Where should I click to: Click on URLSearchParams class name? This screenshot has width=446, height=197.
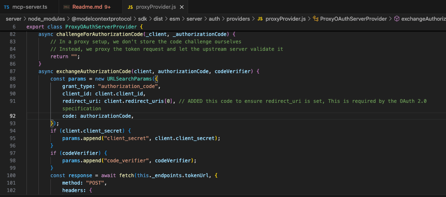(129, 79)
